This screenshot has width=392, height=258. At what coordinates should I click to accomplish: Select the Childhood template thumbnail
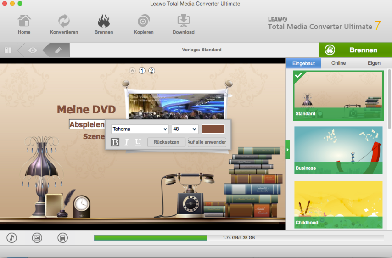(x=338, y=204)
